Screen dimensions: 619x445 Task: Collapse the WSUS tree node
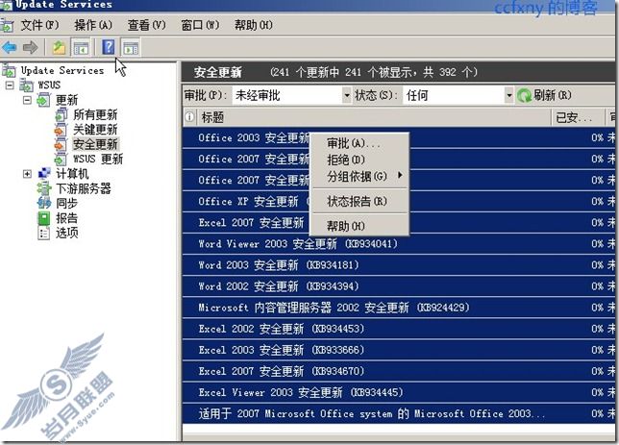coord(10,85)
